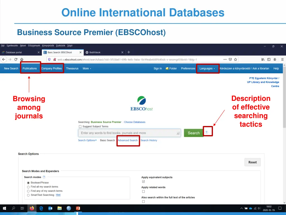Show hidden system tray icons chevron
Viewport: 286px width, 215px height.
[x=242, y=208]
